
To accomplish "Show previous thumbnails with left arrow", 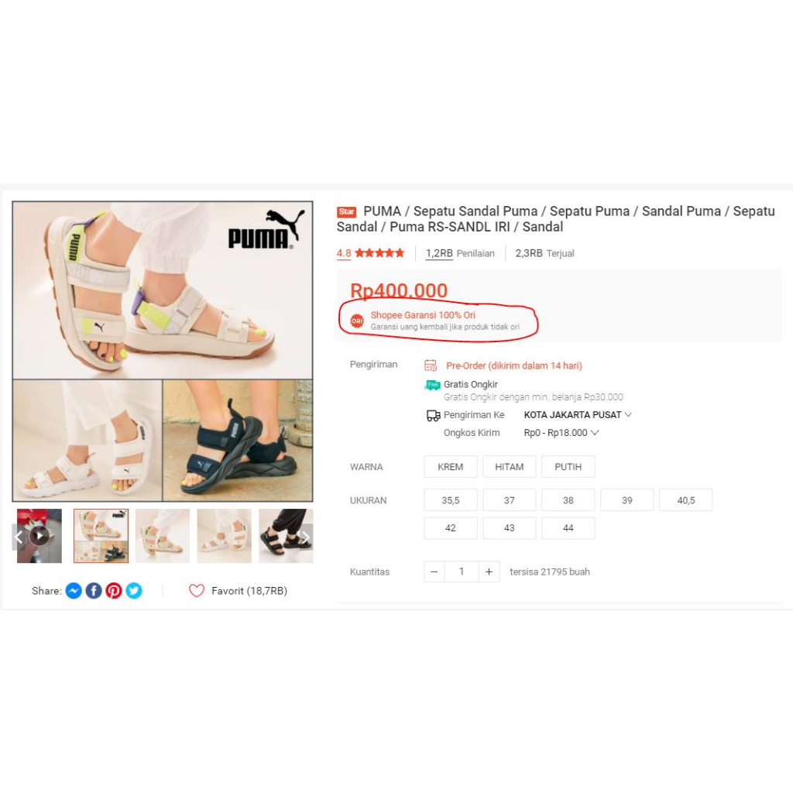I will click(19, 537).
